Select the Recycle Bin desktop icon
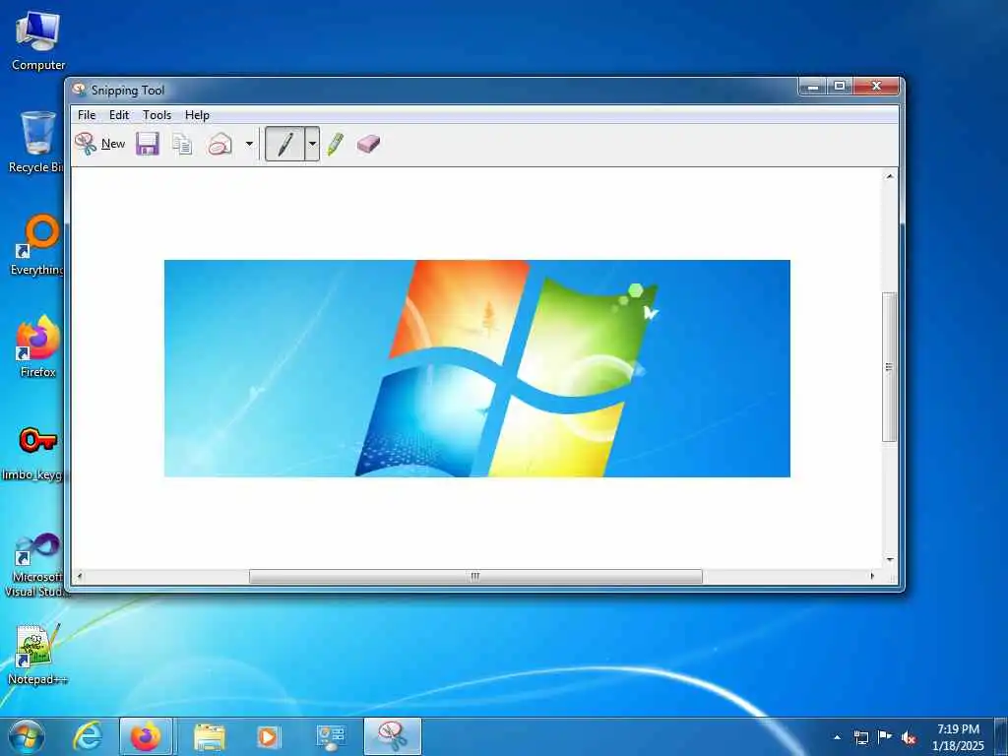 coord(36,142)
